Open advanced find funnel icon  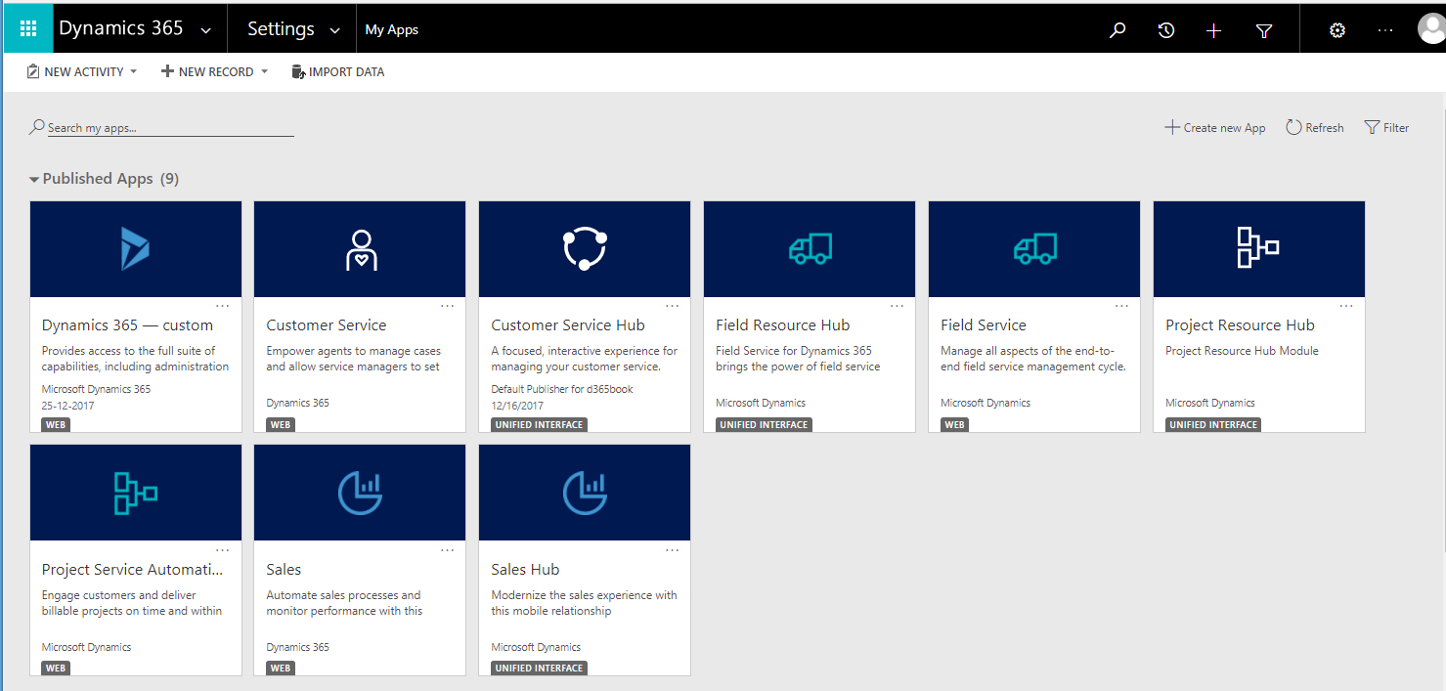point(1264,30)
